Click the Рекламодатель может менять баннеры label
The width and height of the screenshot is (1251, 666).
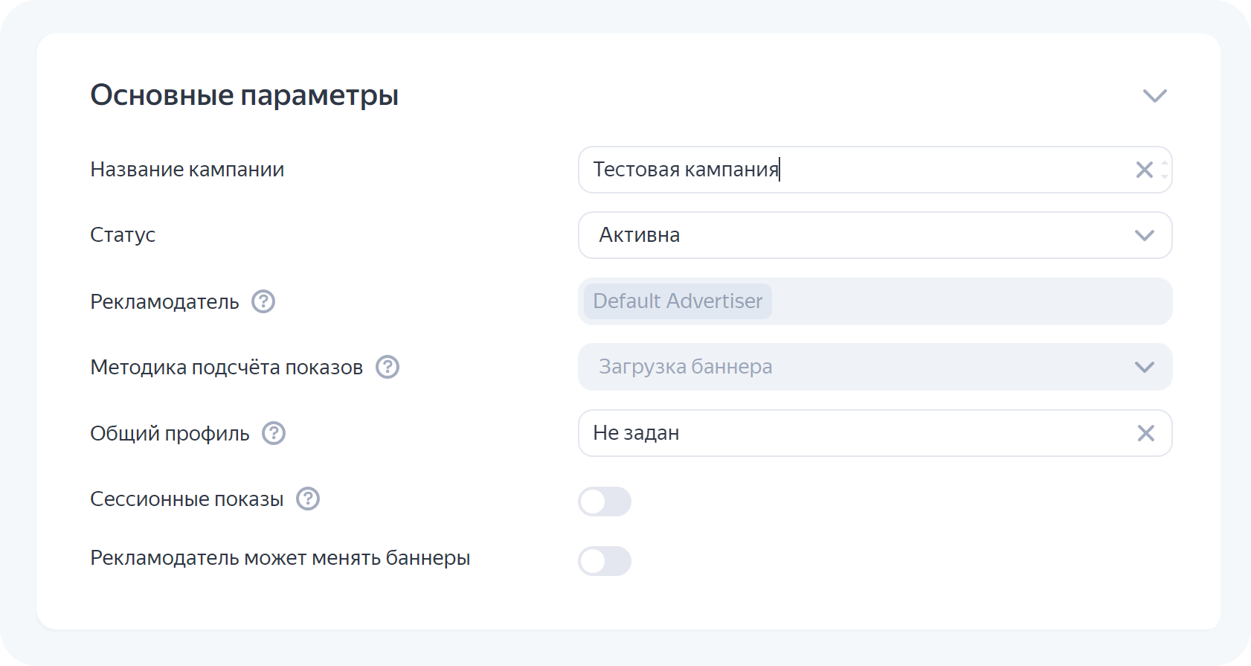click(280, 558)
